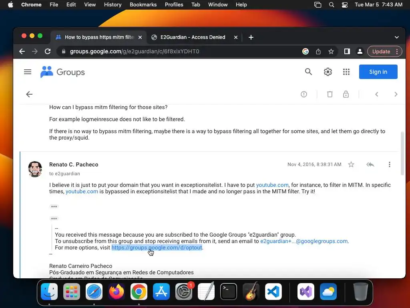
Task: Open the second youtube.com link after 'times,'
Action: 82,191
